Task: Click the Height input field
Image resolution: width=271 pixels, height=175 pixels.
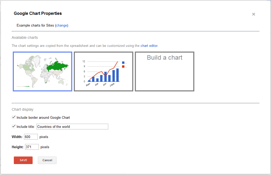Action: click(32, 147)
